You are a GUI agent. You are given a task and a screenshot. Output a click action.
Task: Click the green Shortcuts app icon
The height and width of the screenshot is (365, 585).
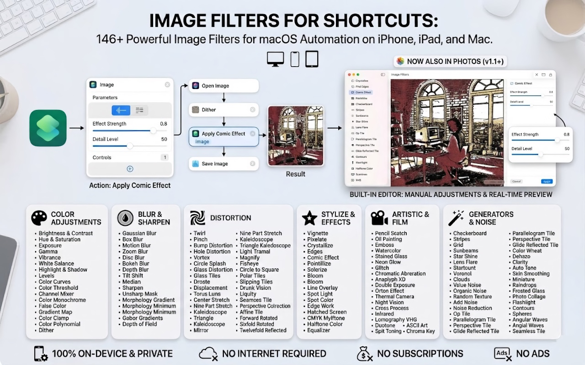pos(48,128)
